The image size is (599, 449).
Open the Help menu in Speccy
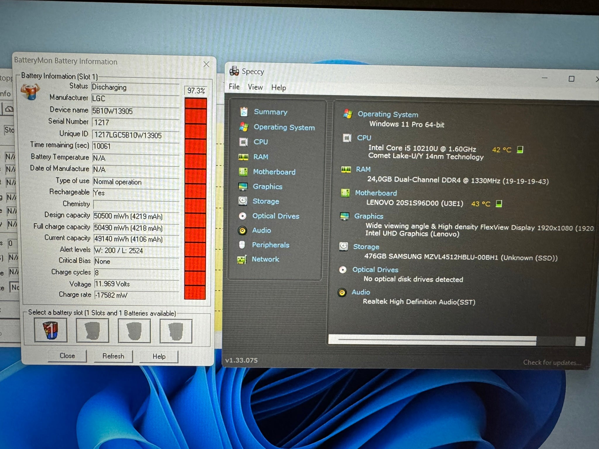click(x=278, y=88)
